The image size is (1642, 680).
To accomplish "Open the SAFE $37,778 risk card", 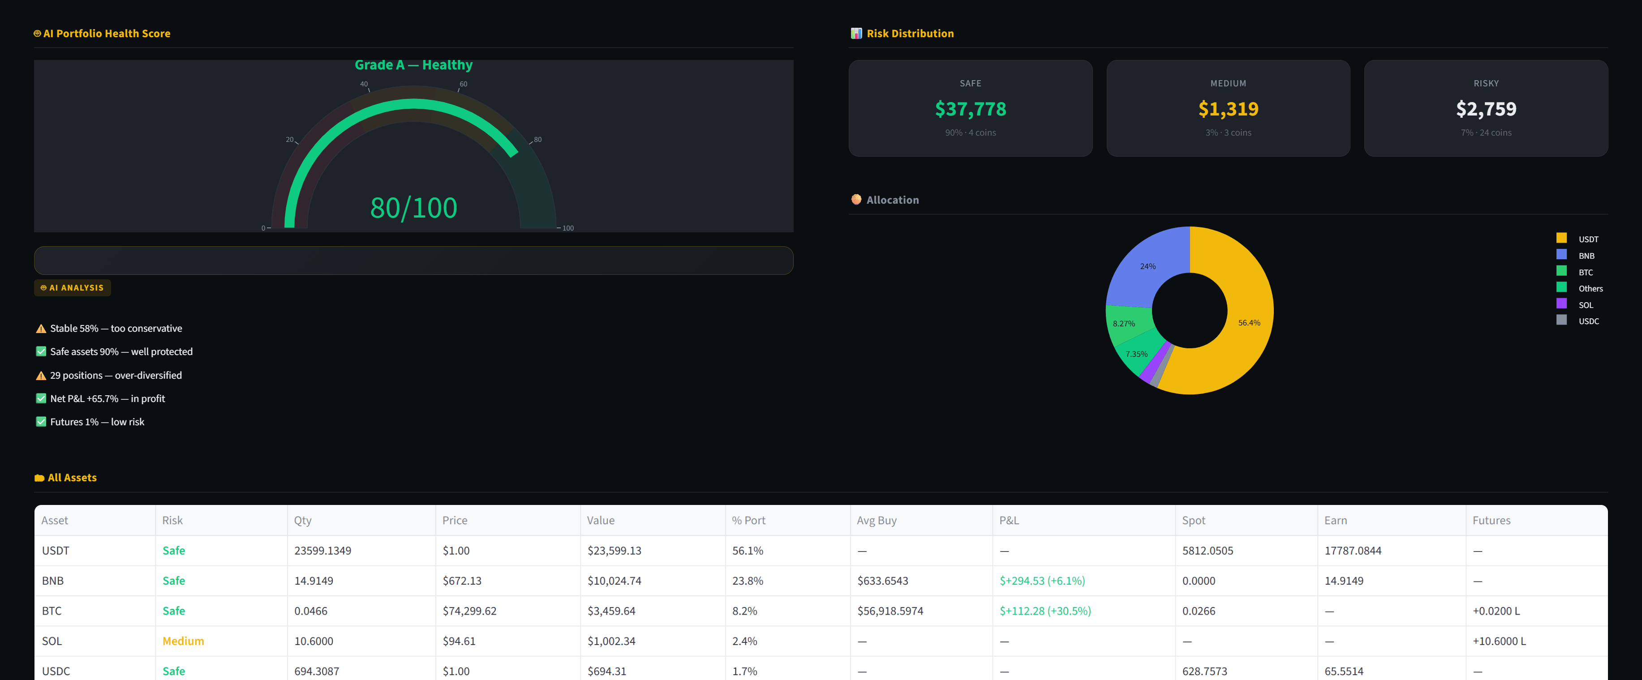I will click(970, 108).
